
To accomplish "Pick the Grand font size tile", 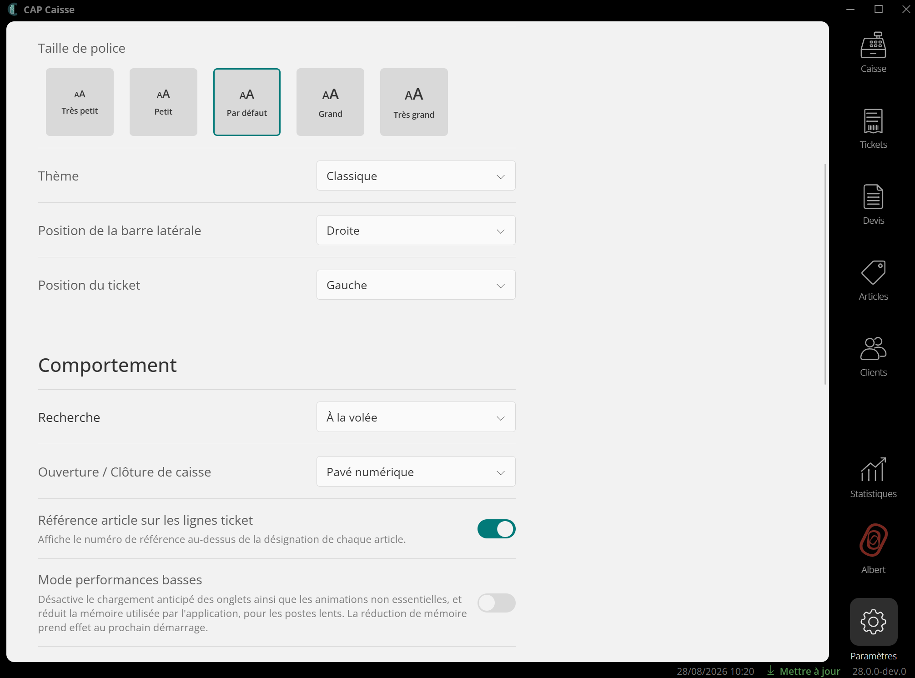I will (330, 102).
